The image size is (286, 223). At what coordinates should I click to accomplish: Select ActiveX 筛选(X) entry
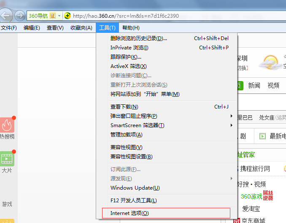tap(167, 66)
